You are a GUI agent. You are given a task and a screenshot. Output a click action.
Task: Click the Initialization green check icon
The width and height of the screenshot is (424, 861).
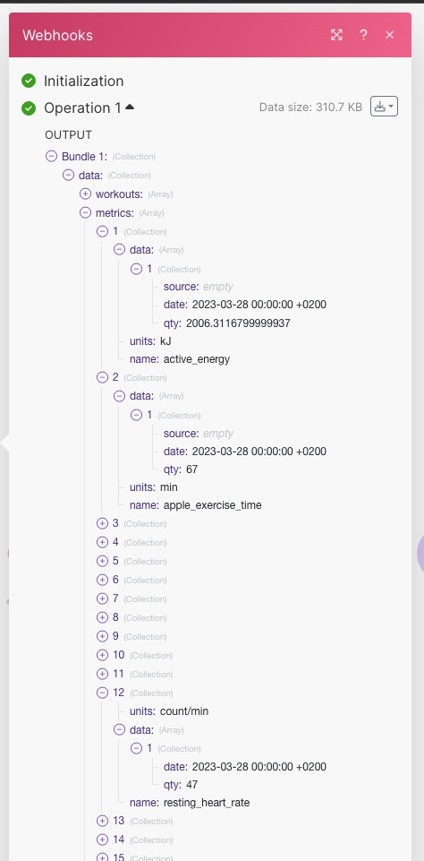29,81
